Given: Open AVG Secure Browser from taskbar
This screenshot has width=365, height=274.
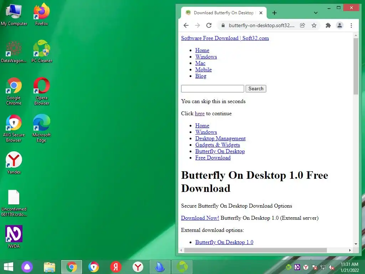Looking at the screenshot, I should (x=94, y=267).
